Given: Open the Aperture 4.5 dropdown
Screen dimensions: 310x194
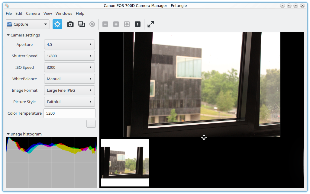Looking at the screenshot, I should coord(69,44).
